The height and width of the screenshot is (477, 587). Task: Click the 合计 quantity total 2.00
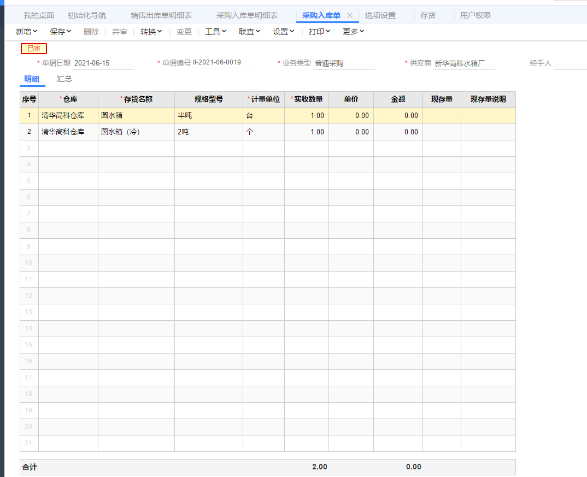[320, 467]
